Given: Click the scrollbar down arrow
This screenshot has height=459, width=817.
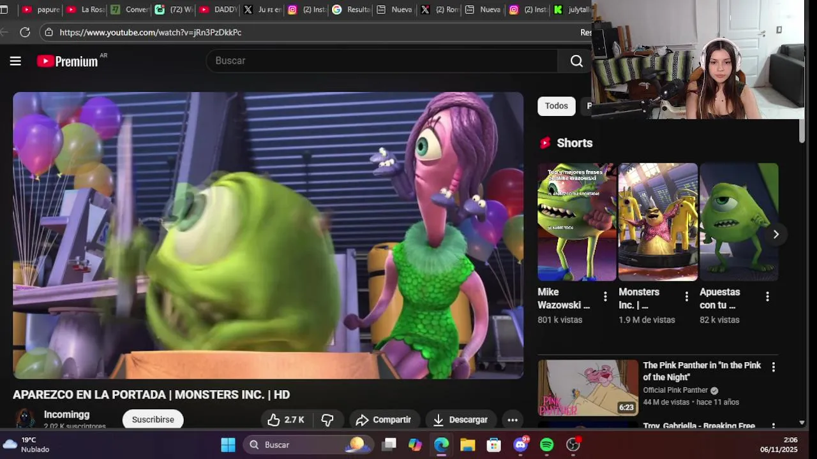Looking at the screenshot, I should (x=802, y=423).
